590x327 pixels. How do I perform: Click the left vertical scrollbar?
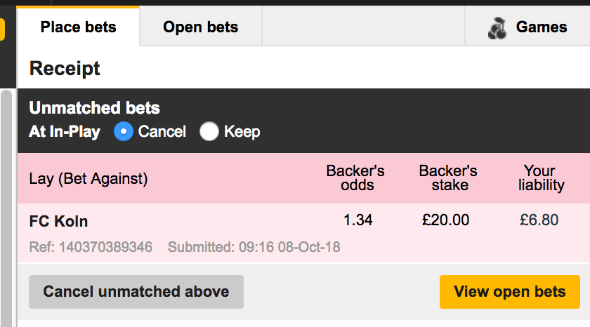(x=6, y=208)
